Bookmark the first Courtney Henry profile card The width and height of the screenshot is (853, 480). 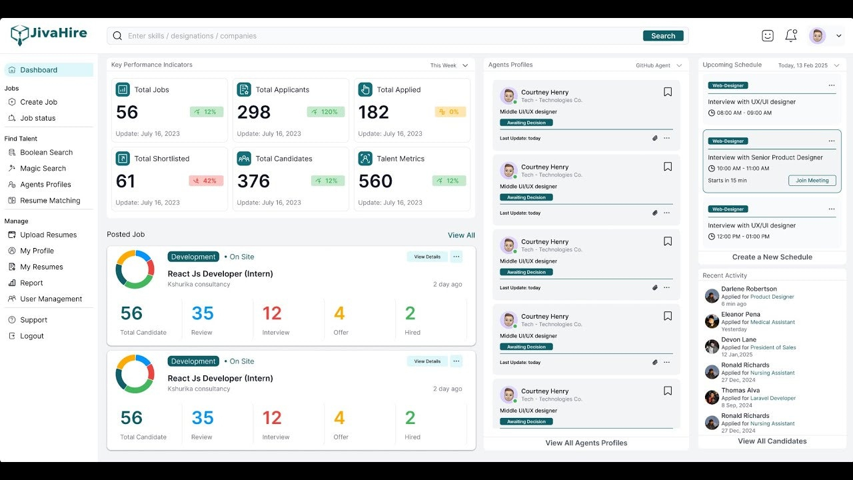pos(668,92)
